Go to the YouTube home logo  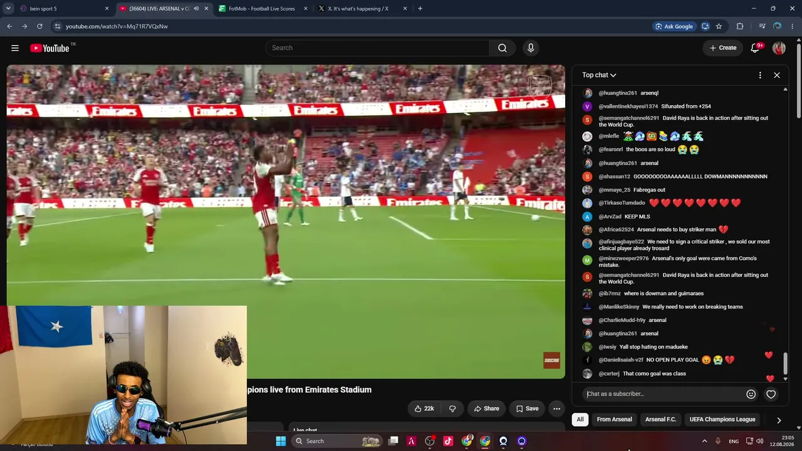(x=49, y=48)
